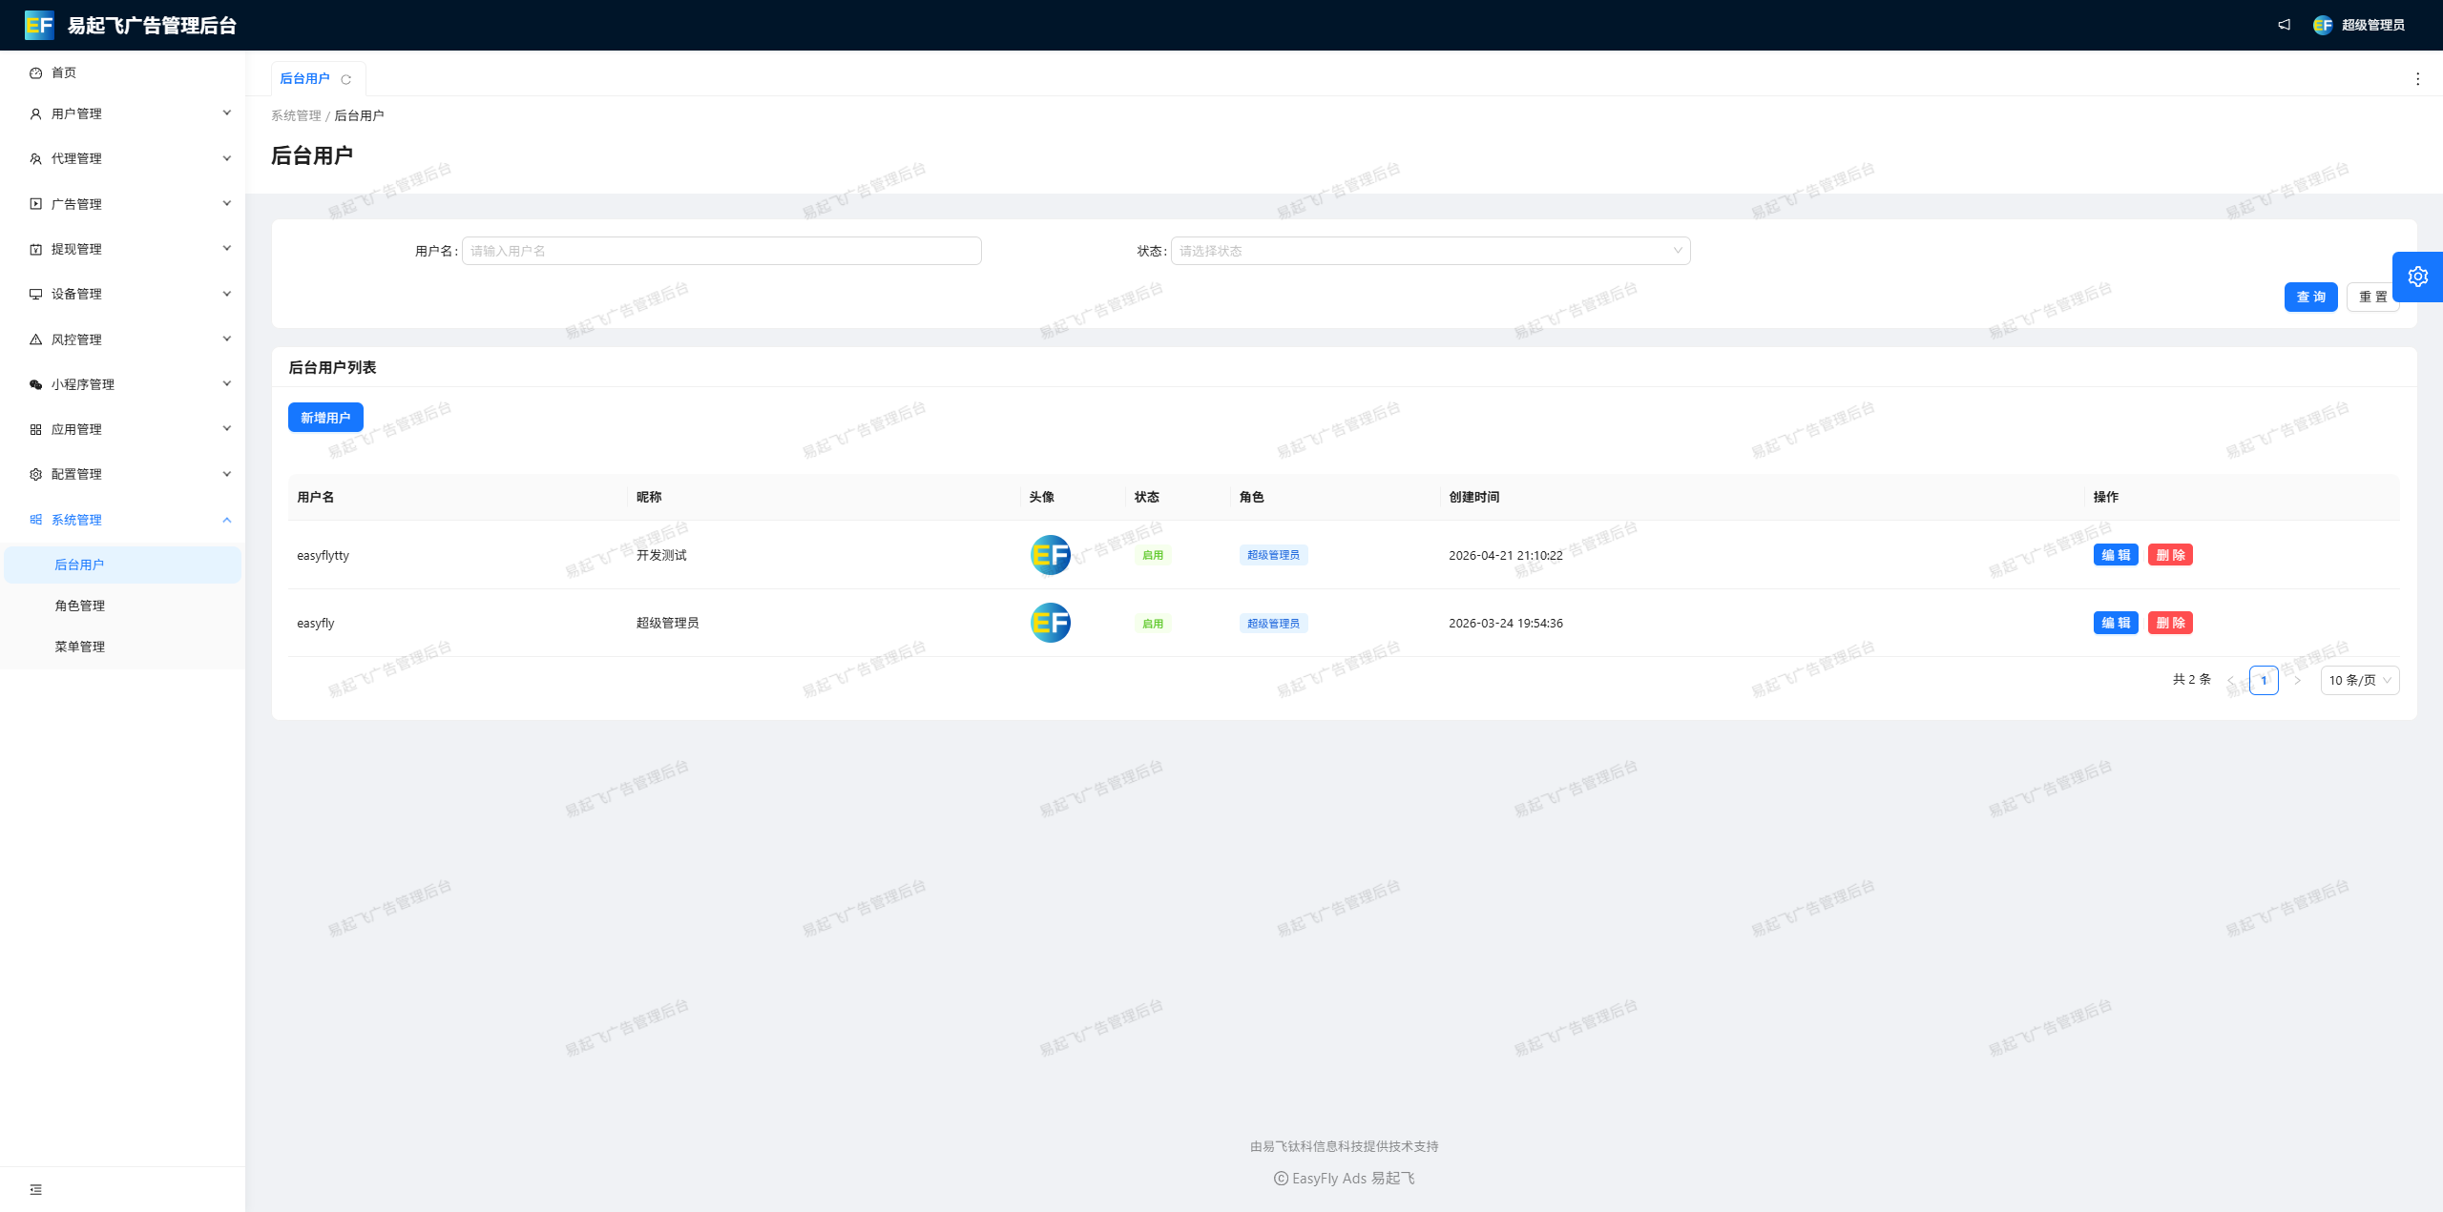This screenshot has width=2443, height=1212.
Task: Open the announcement megaphone icon
Action: 2284,25
